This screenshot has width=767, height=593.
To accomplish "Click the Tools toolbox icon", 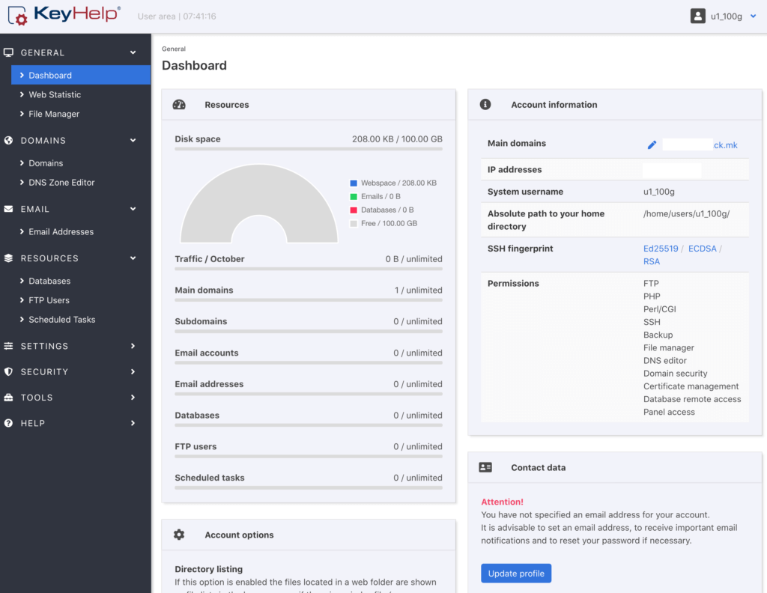I will coord(8,398).
